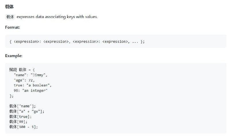Click the closing brace line };
The width and height of the screenshot is (230, 136).
(x=11, y=96)
